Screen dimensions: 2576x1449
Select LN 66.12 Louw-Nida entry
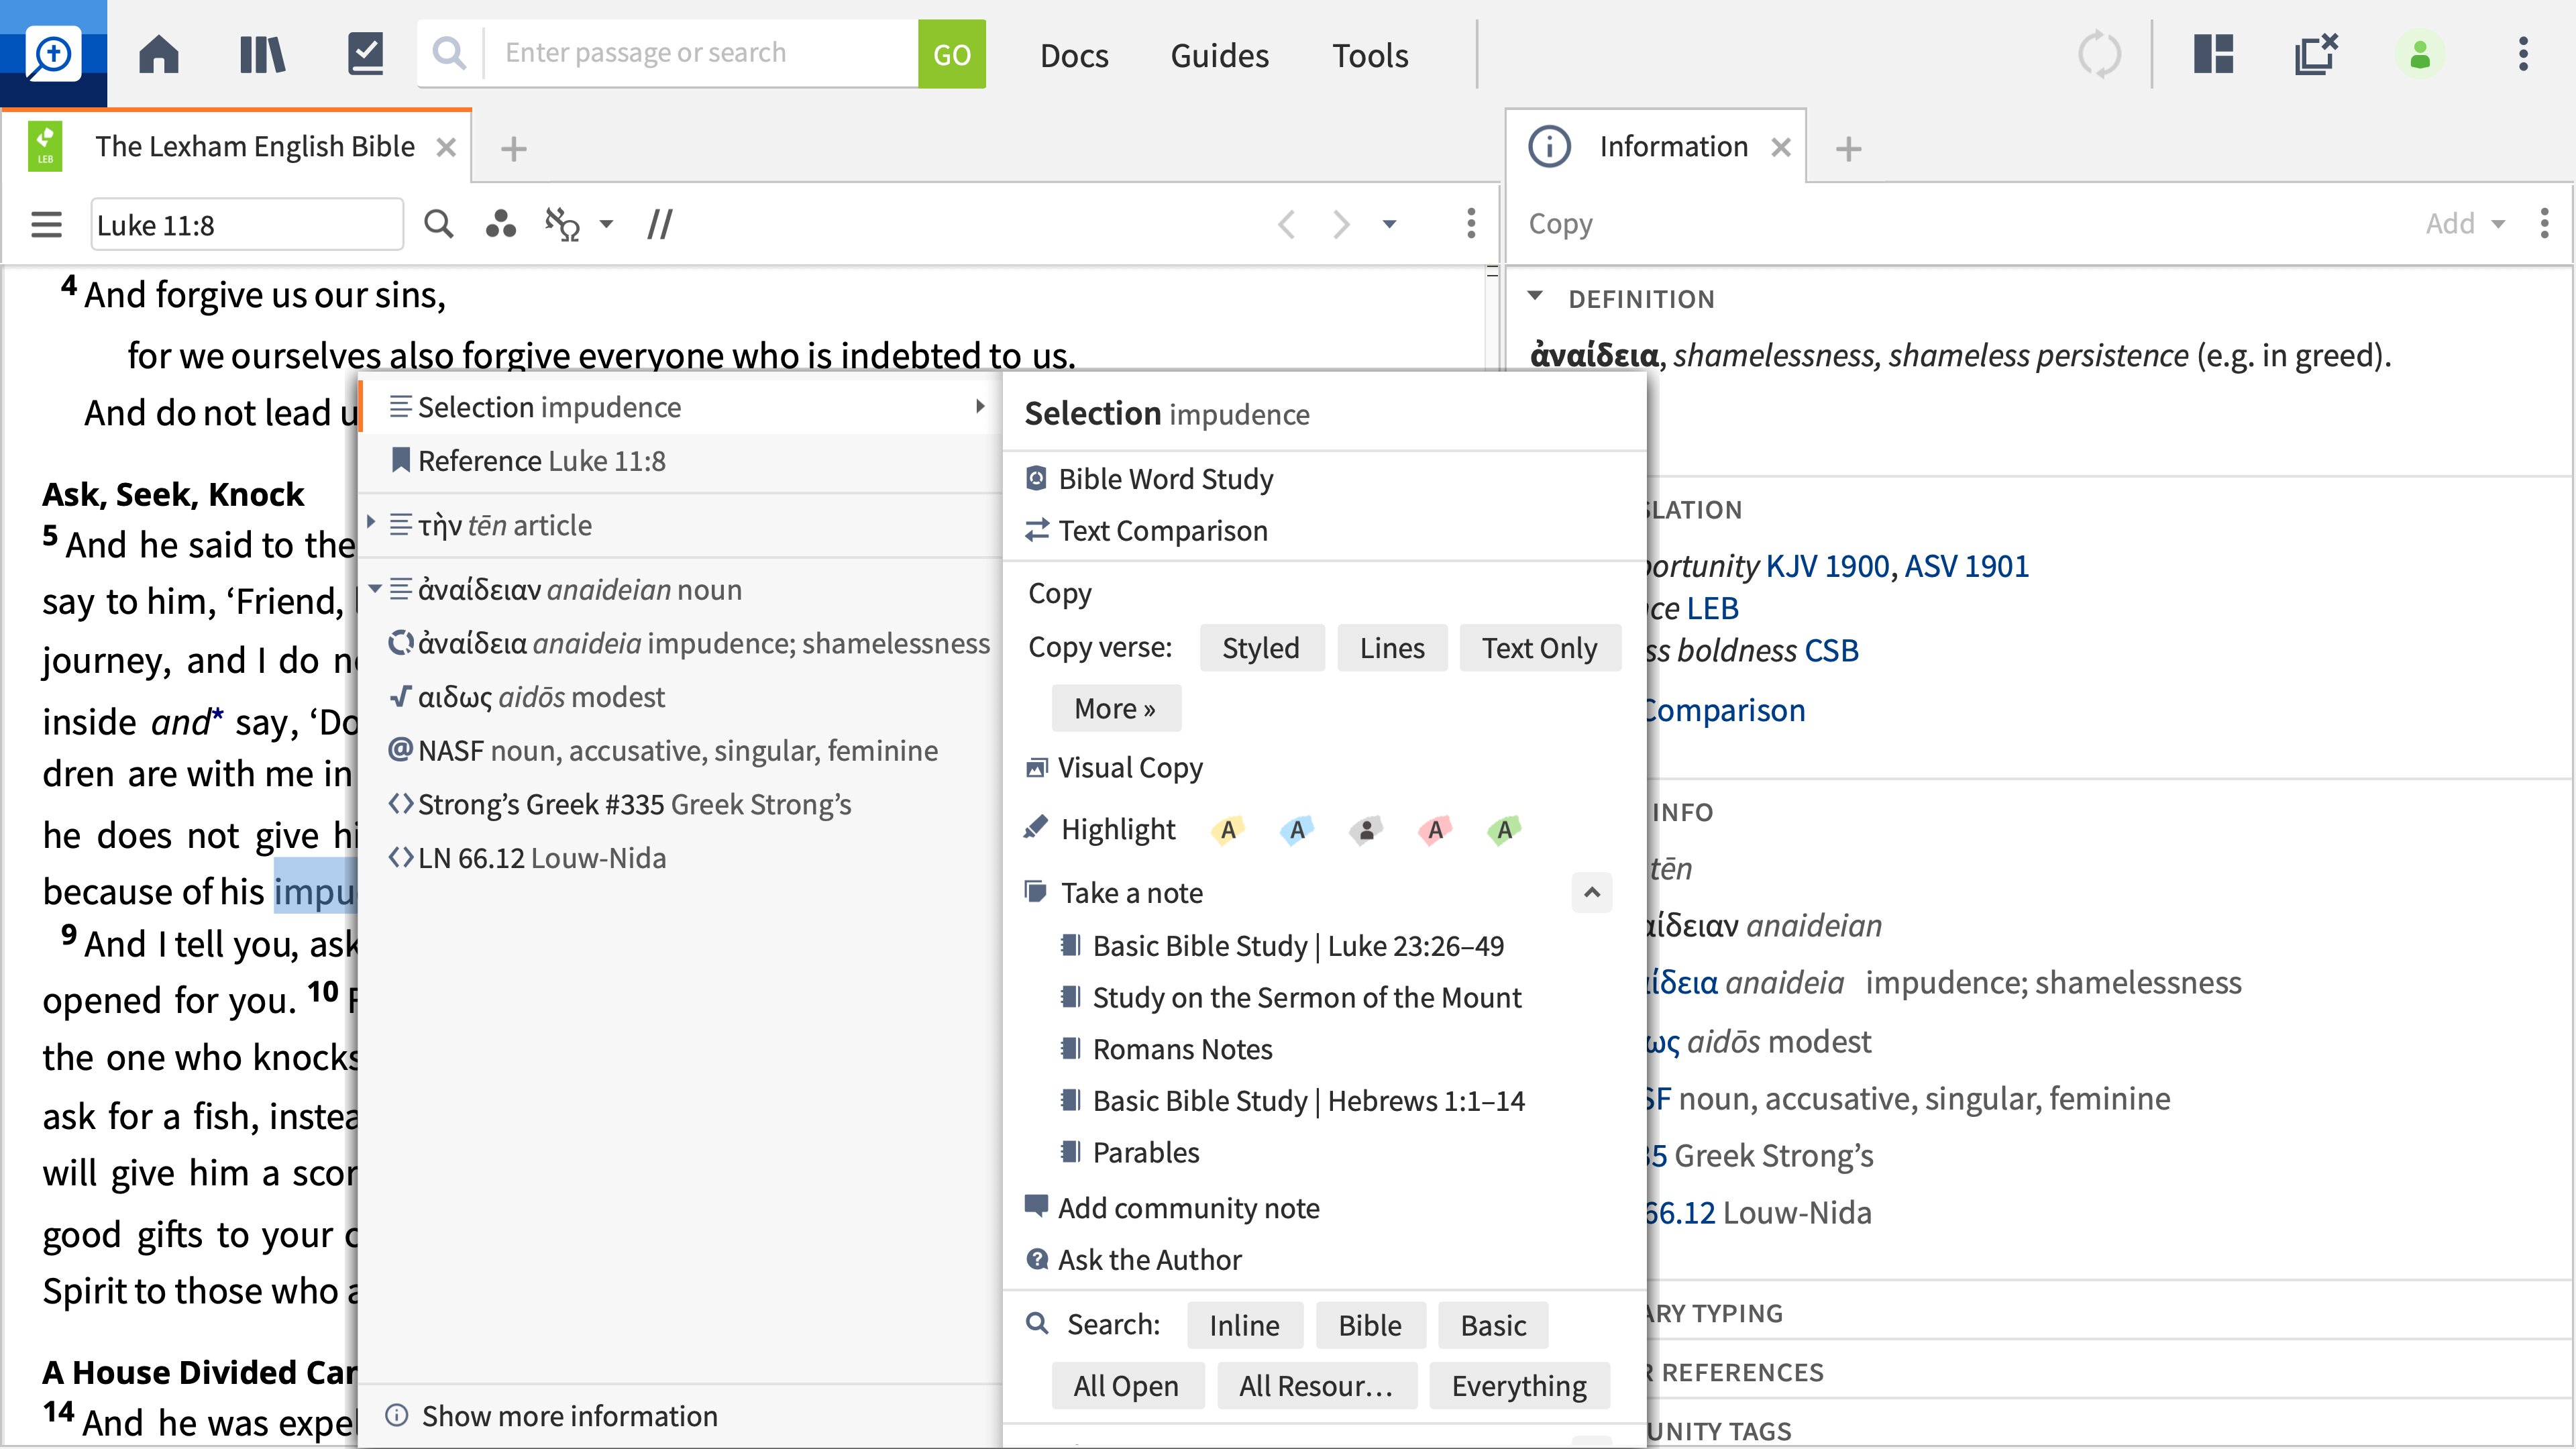pos(680,859)
